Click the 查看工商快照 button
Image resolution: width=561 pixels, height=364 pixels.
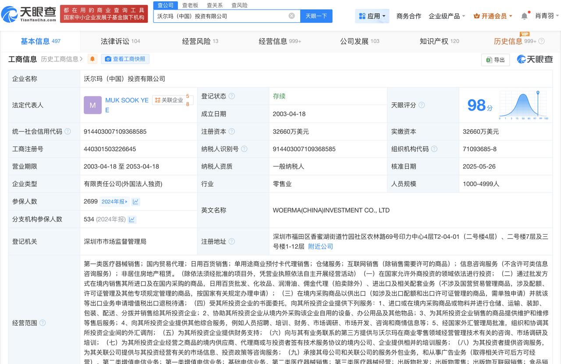[x=125, y=59]
